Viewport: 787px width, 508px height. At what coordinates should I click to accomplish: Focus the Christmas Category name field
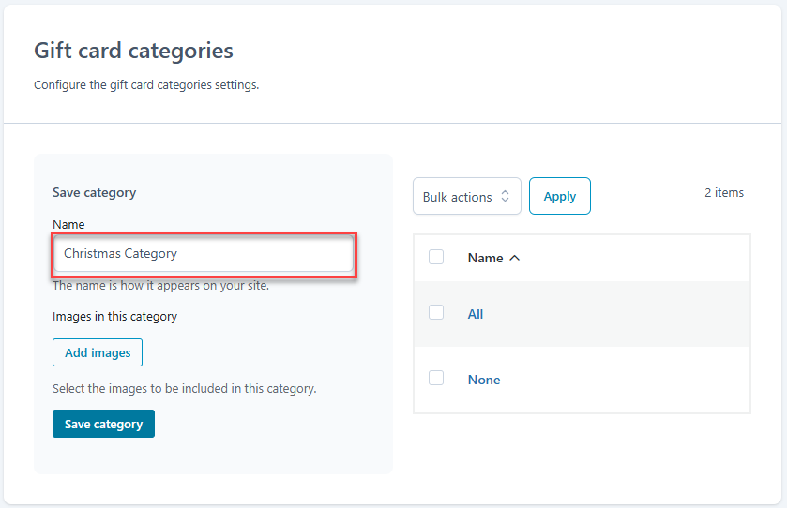[204, 253]
